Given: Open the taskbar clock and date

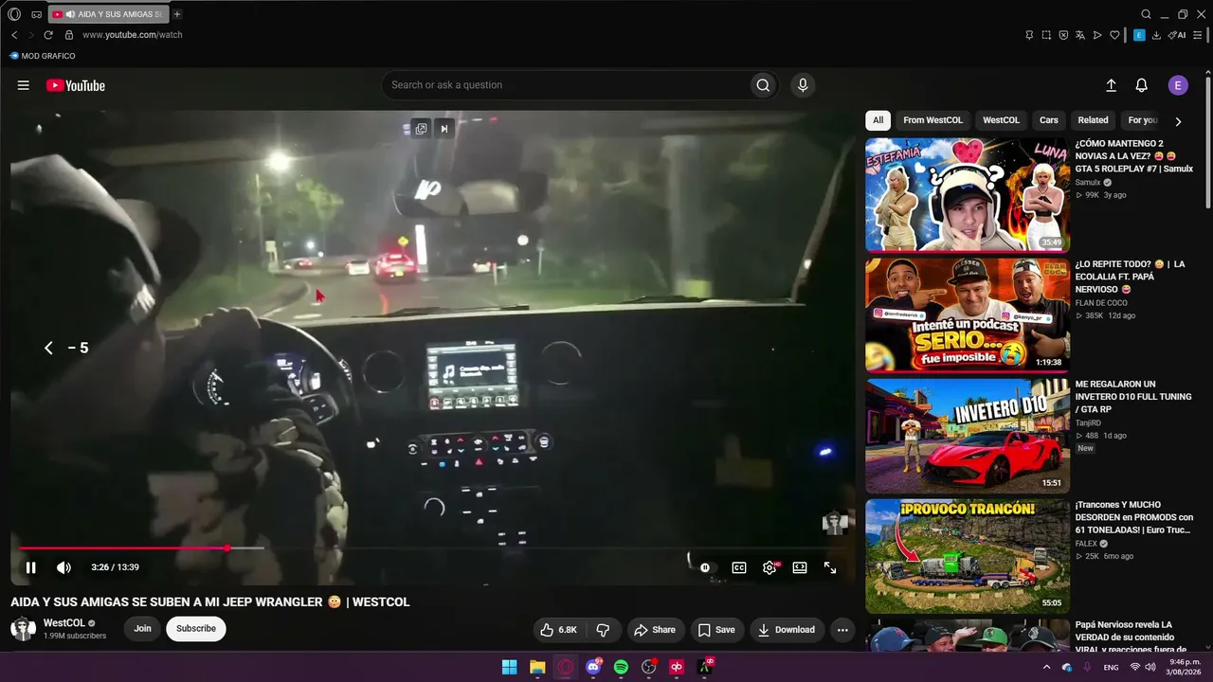Looking at the screenshot, I should pyautogui.click(x=1185, y=667).
